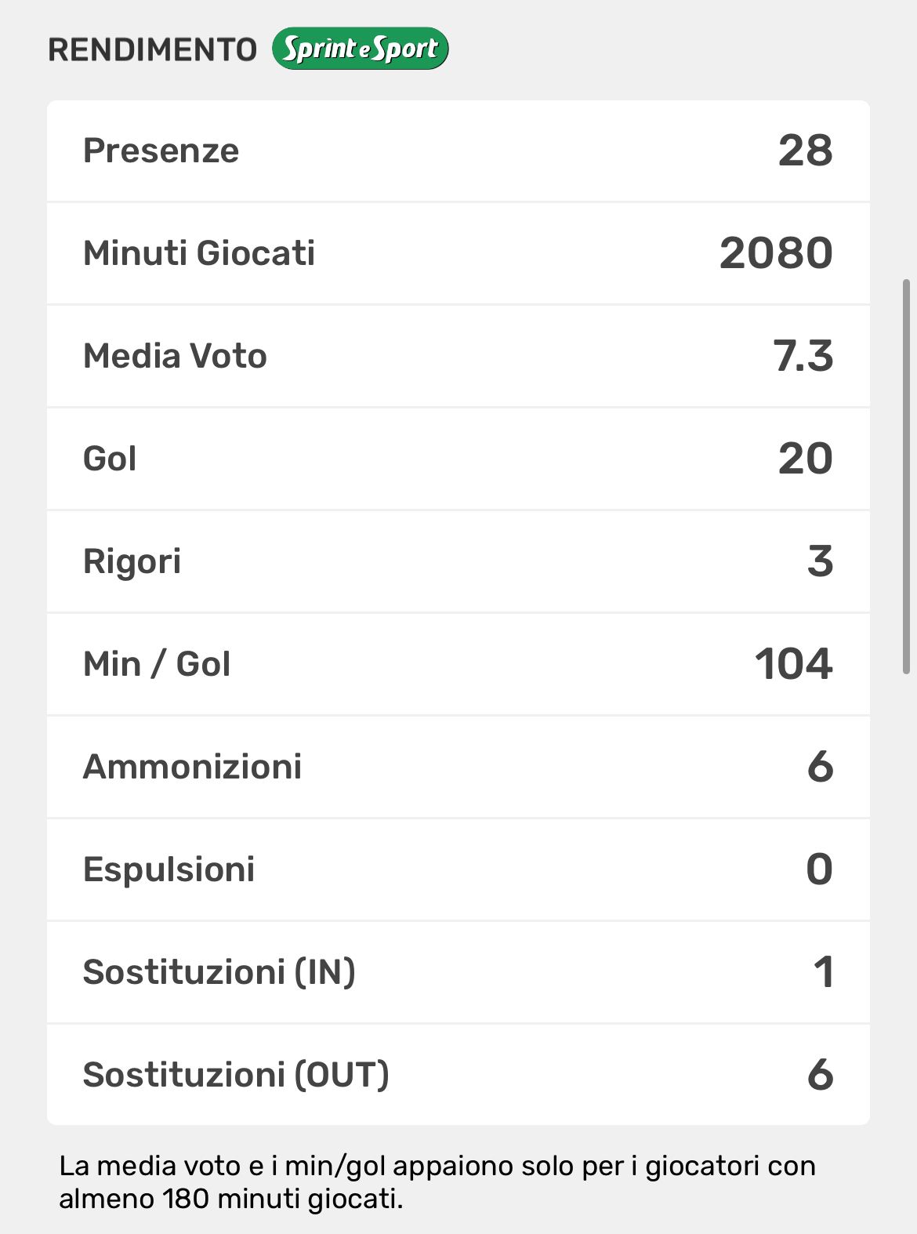Select the 7.3 average rating value
Viewport: 917px width, 1234px height.
(x=803, y=356)
